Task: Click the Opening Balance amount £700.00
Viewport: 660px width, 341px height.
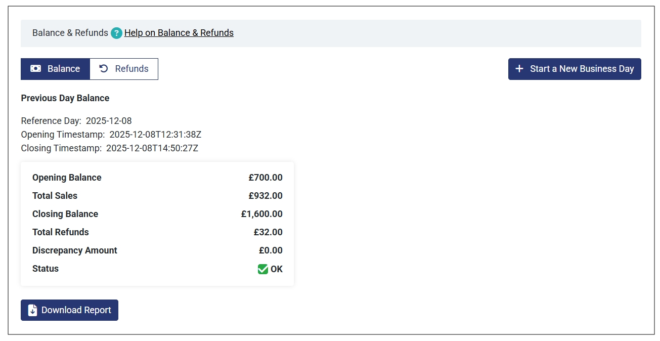Action: click(266, 178)
